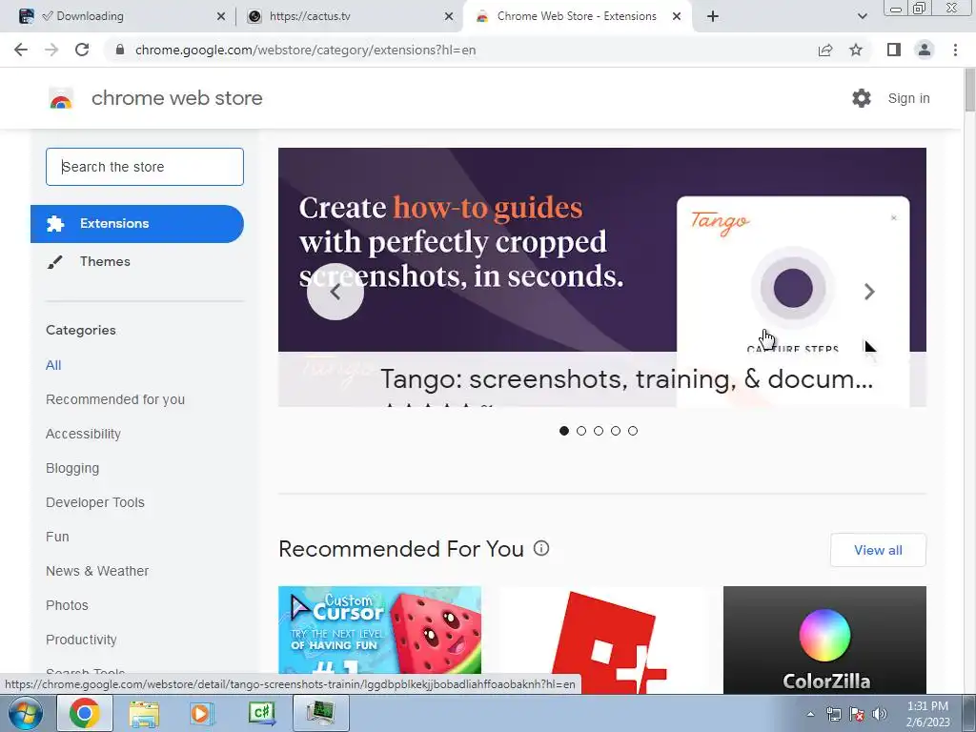The width and height of the screenshot is (976, 732).
Task: Open the Chrome three-dot menu
Action: tap(955, 50)
